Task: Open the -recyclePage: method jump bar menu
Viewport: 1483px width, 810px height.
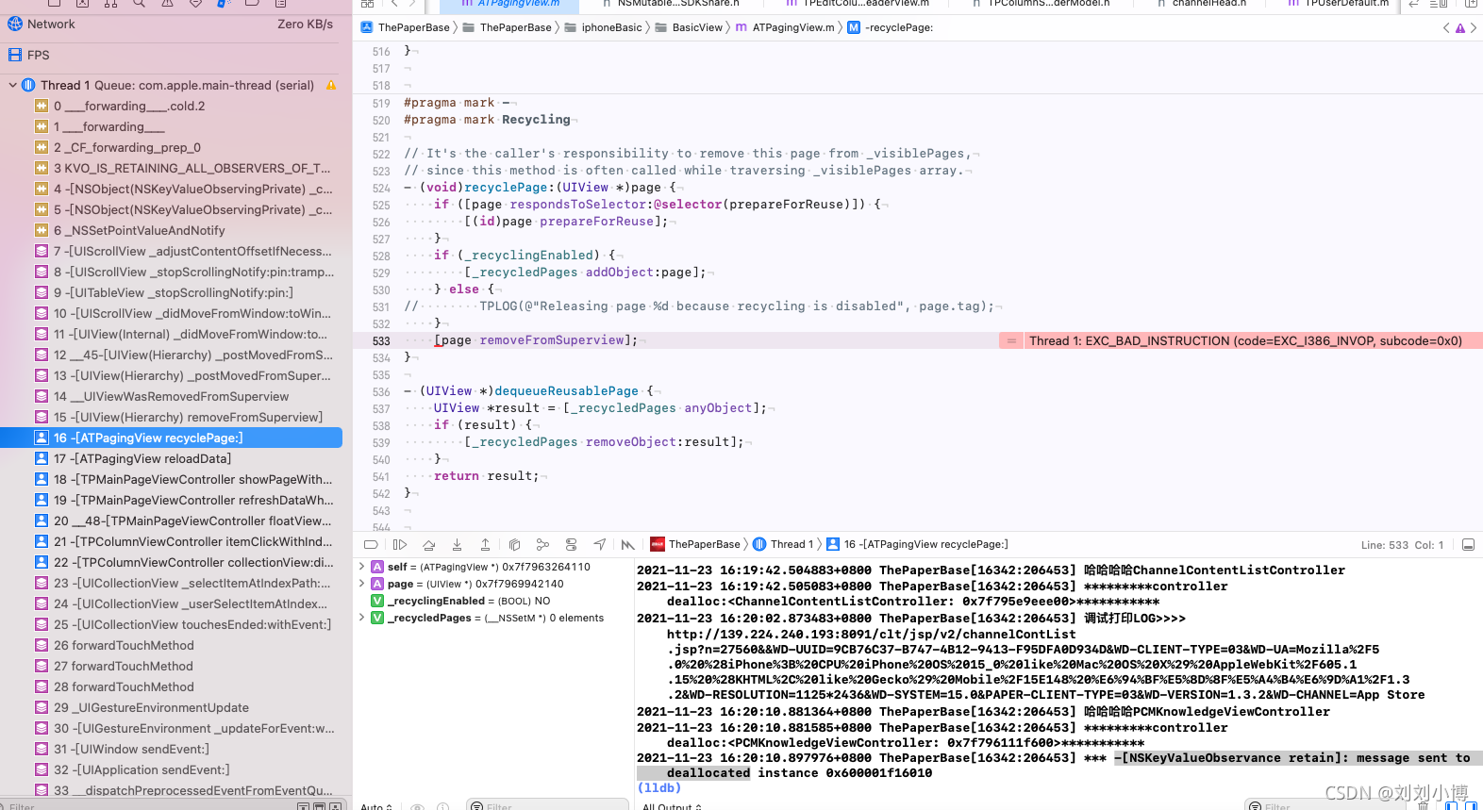Action: click(891, 27)
